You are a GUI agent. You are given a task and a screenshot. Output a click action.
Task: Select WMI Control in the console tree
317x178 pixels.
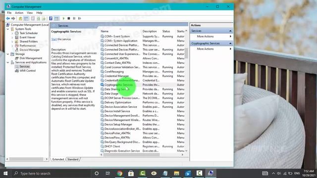28,71
